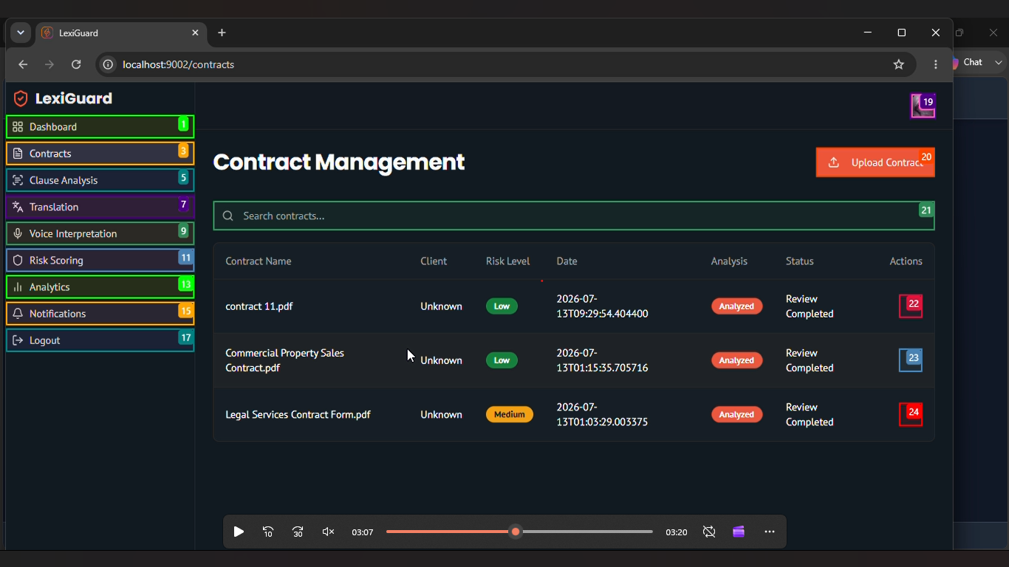Image resolution: width=1009 pixels, height=567 pixels.
Task: Click the Medium risk badge
Action: [509, 414]
